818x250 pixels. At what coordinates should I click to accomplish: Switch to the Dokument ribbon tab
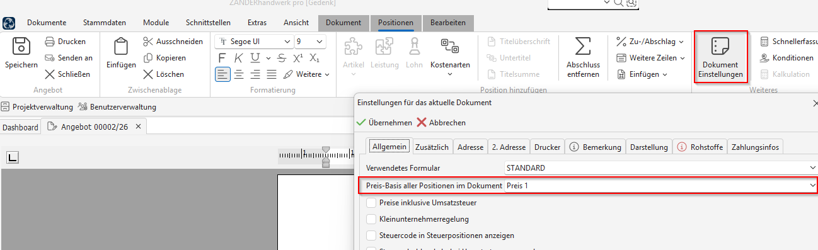click(x=343, y=23)
